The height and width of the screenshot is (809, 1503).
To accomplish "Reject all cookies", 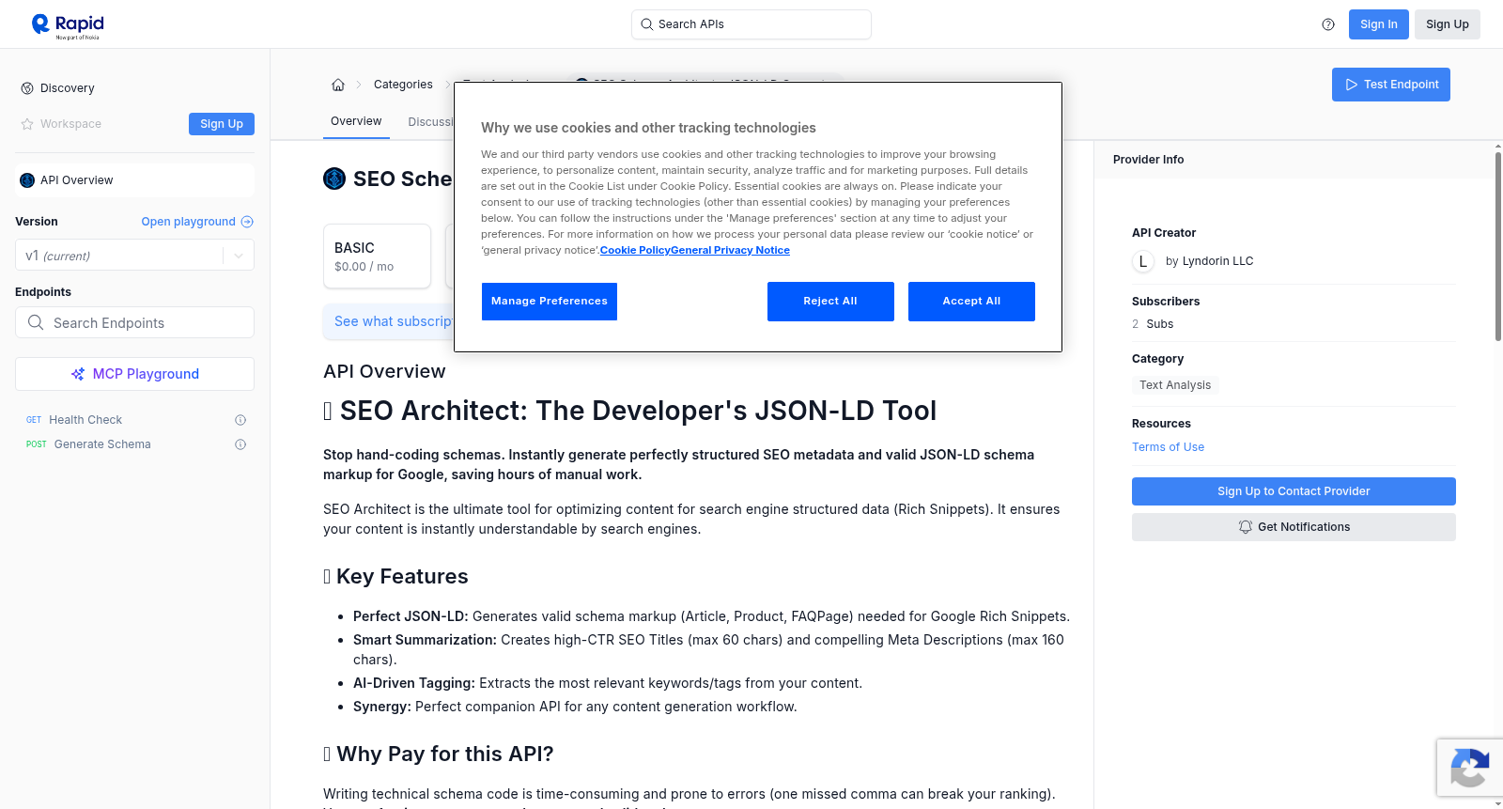I will coord(830,302).
